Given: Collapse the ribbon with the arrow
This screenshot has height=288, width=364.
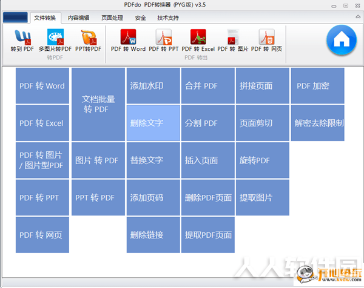Looking at the screenshot, I should point(358,17).
